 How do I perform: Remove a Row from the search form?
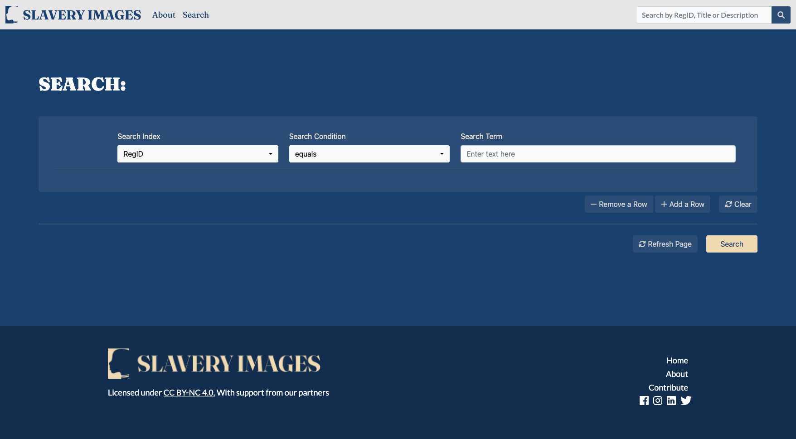(619, 204)
